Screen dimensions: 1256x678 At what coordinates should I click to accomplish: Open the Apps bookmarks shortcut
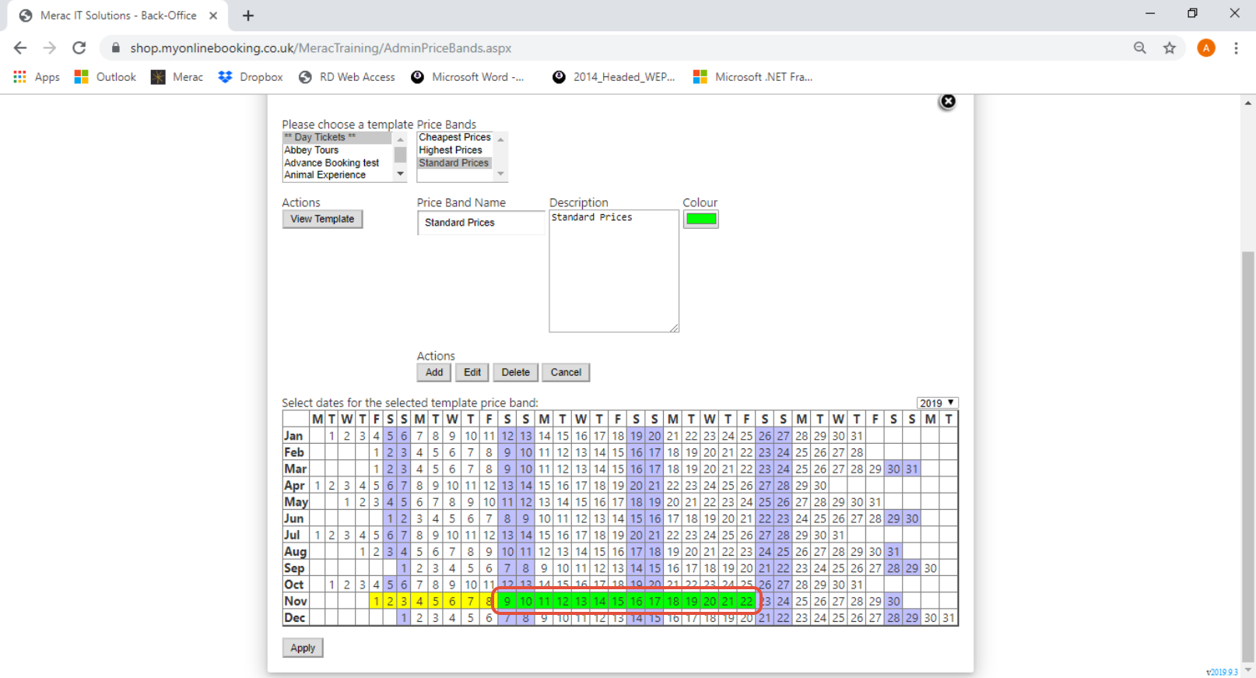(37, 77)
